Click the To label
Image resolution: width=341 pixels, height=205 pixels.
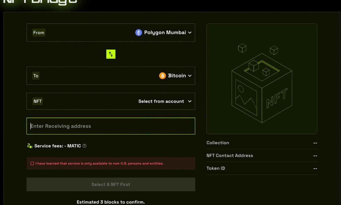point(36,76)
